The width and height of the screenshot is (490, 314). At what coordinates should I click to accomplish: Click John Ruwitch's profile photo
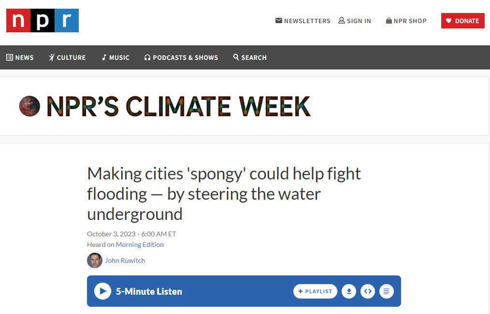point(95,260)
